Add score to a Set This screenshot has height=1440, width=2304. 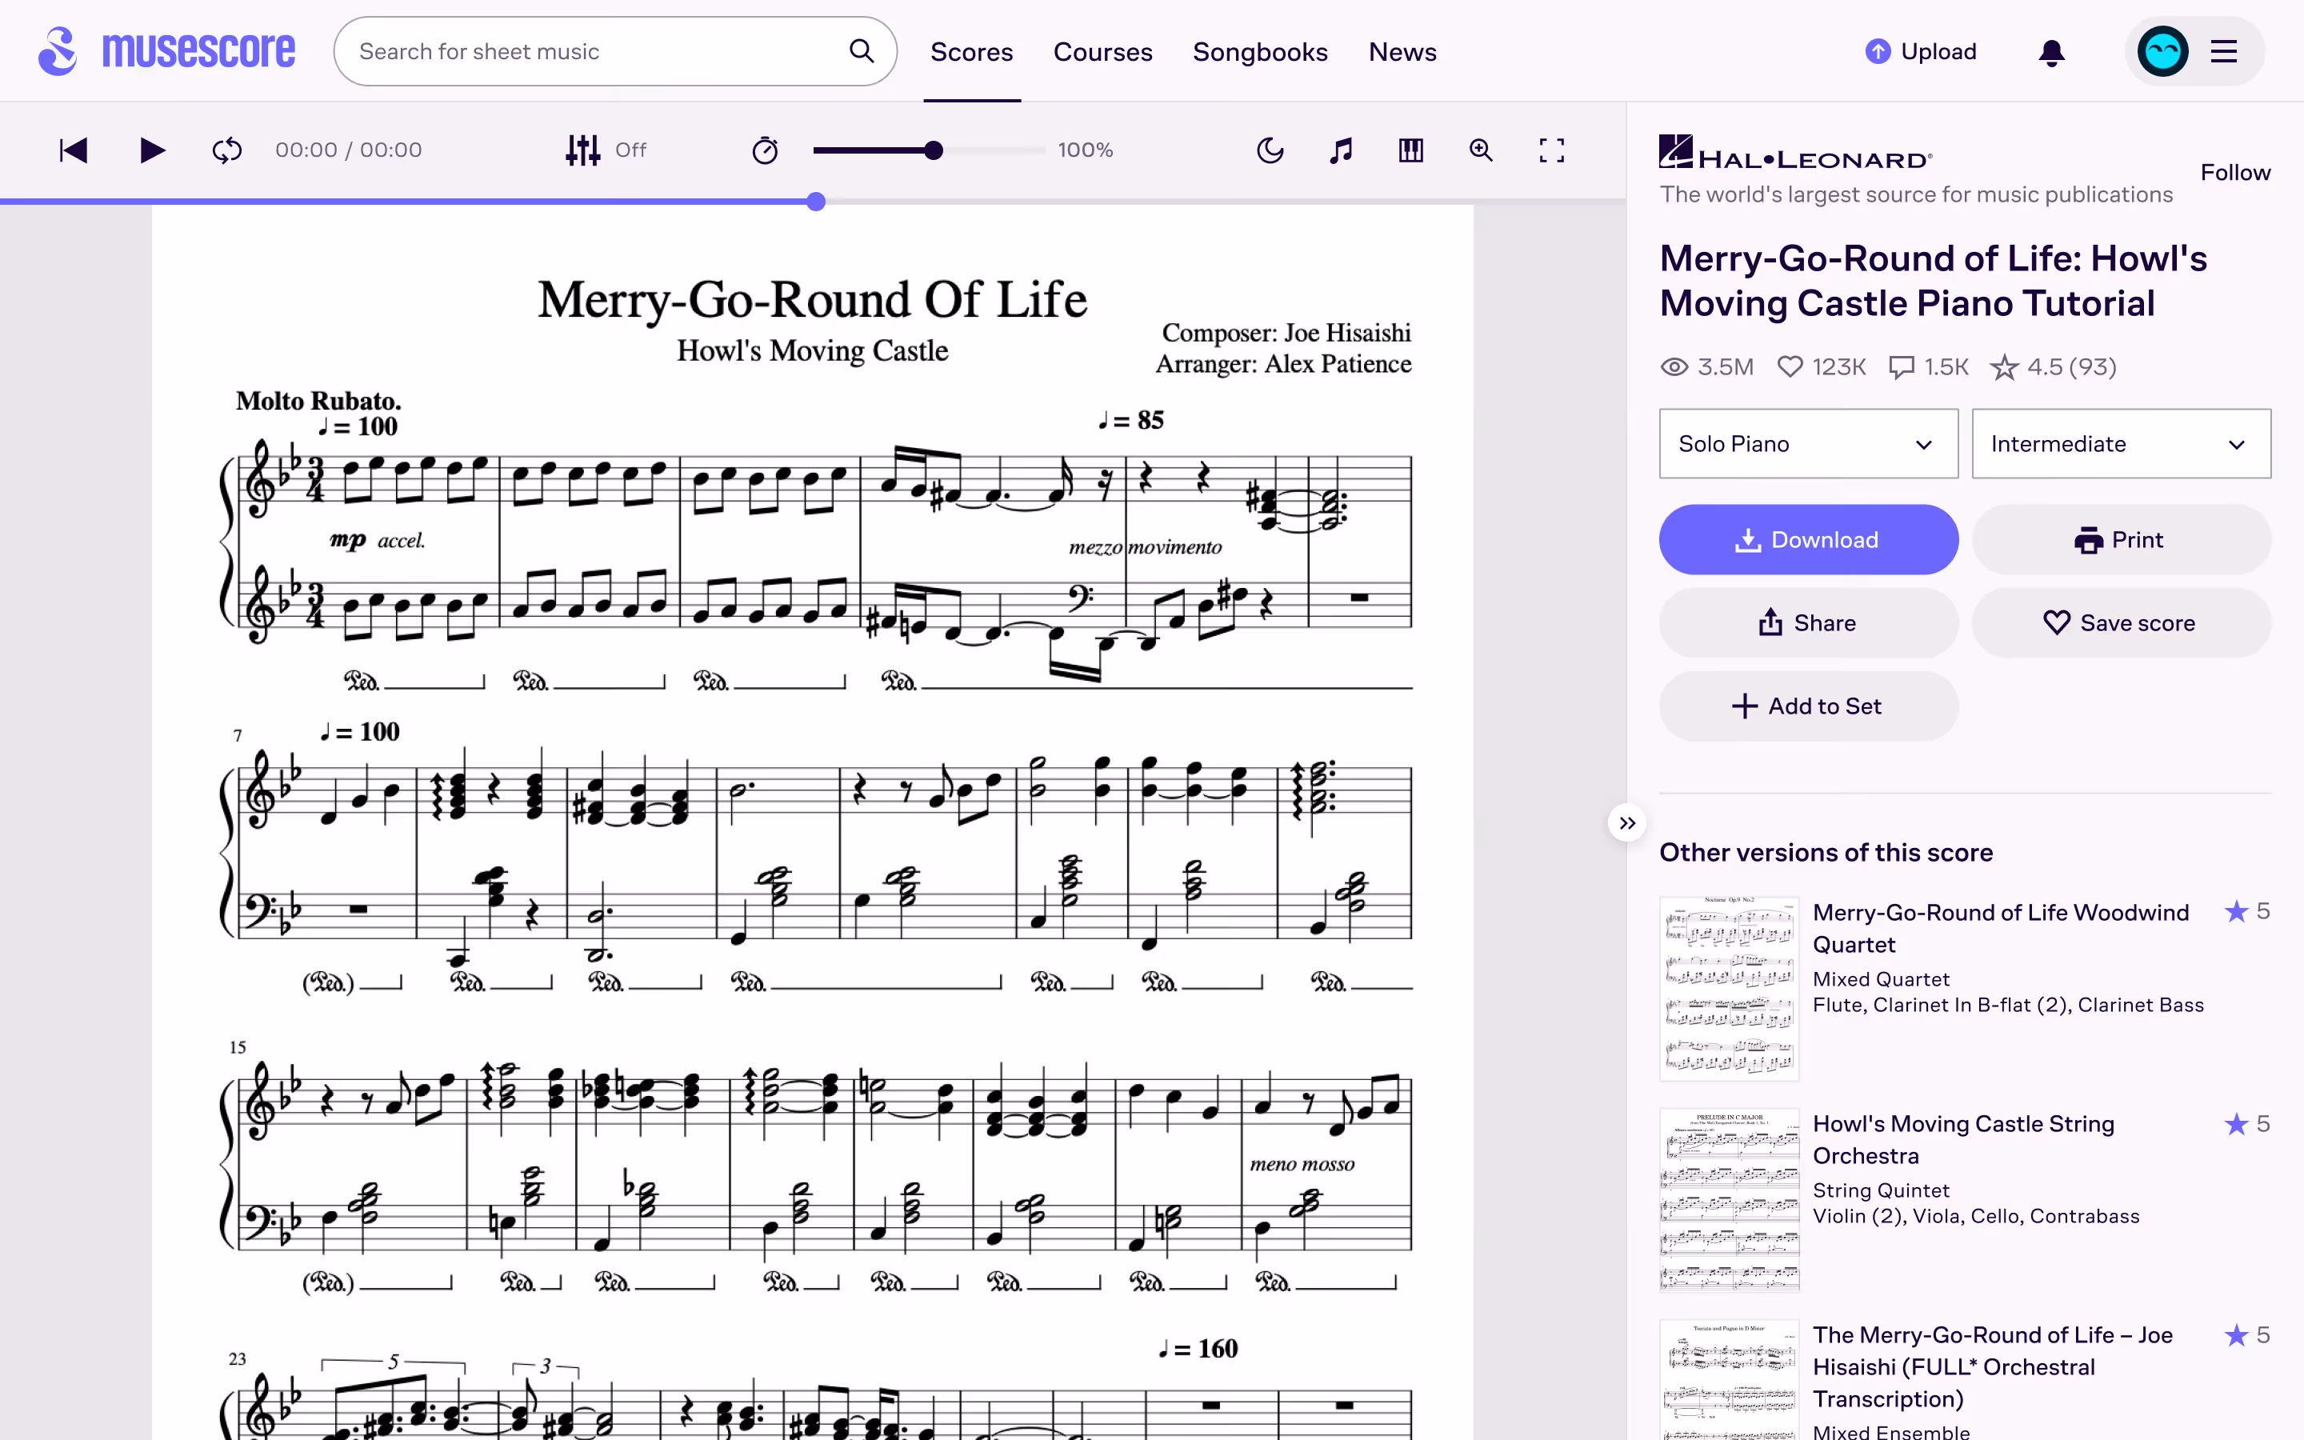[1808, 706]
